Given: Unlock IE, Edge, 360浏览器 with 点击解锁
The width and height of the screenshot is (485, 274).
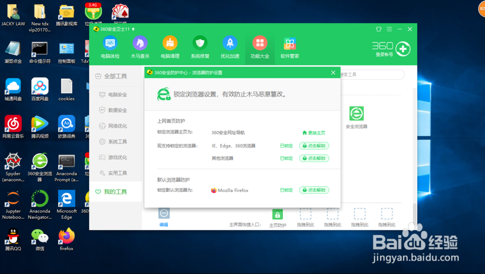Looking at the screenshot, I should click(x=314, y=145).
